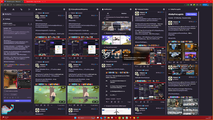Hide media on the Home #Meanwhile post
The height and width of the screenshot is (120, 213).
pyautogui.click(x=63, y=40)
